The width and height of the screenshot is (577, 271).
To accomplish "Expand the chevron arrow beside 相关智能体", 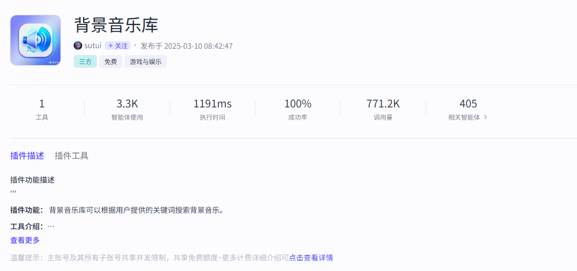I will click(x=485, y=118).
